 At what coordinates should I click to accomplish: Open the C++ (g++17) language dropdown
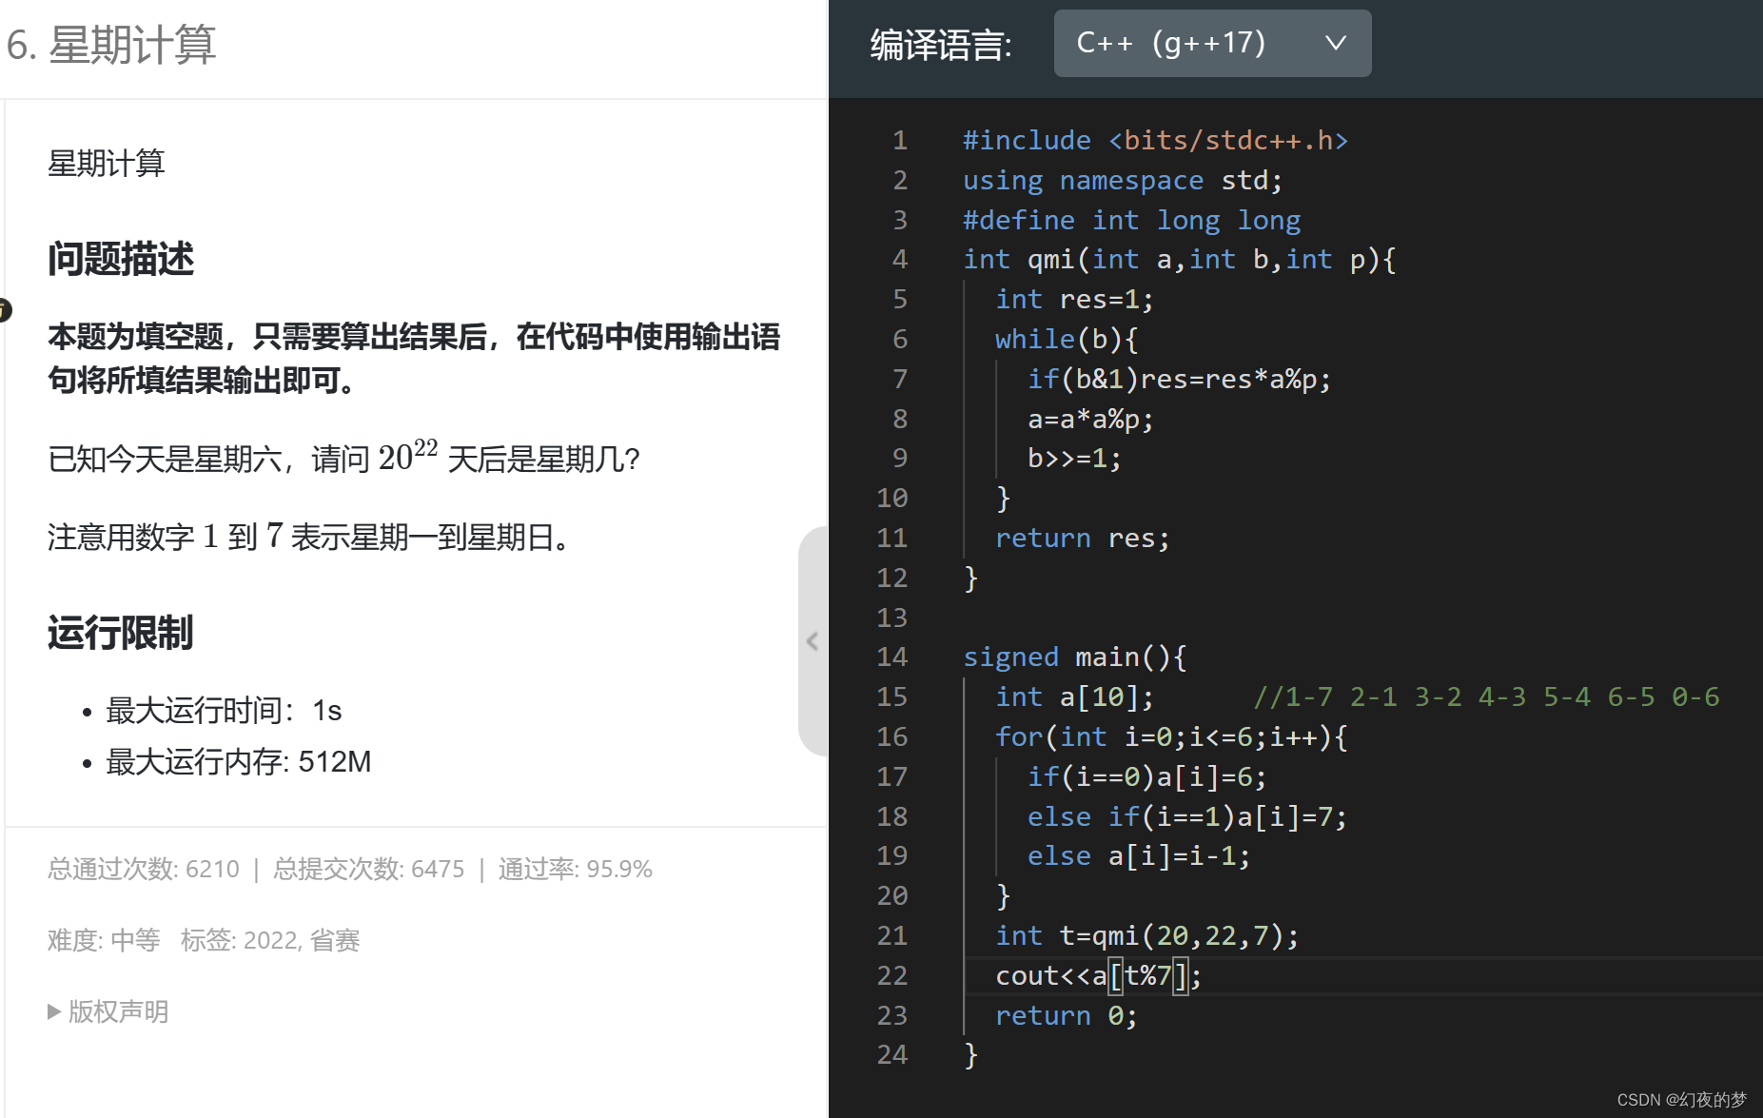[1212, 43]
